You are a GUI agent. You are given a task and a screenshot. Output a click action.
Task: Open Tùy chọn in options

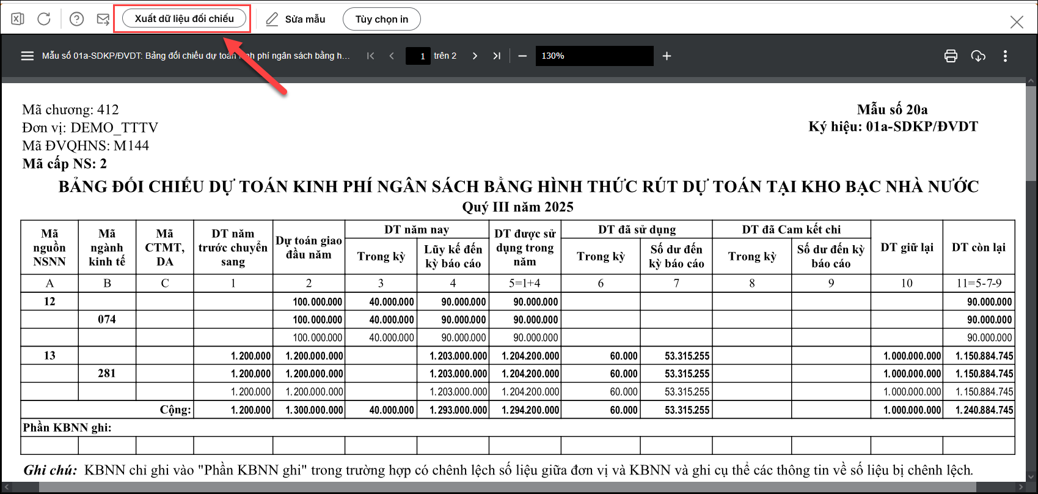pos(382,19)
